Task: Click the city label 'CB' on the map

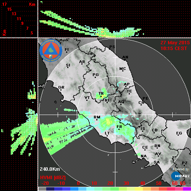Action: (155, 130)
